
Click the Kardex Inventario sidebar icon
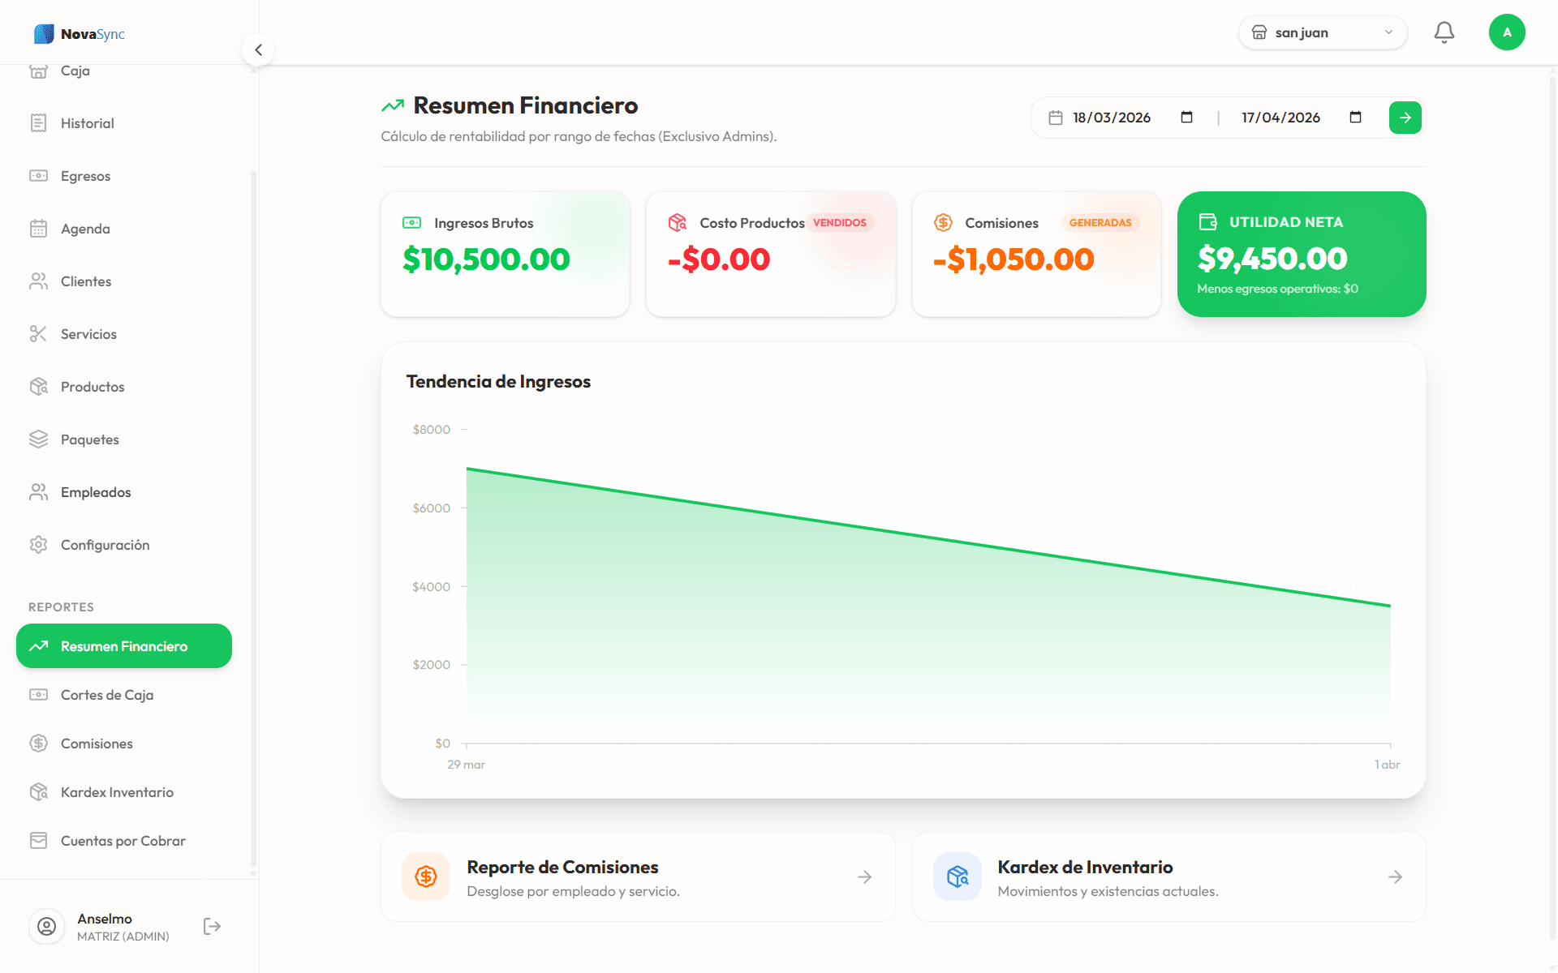38,792
